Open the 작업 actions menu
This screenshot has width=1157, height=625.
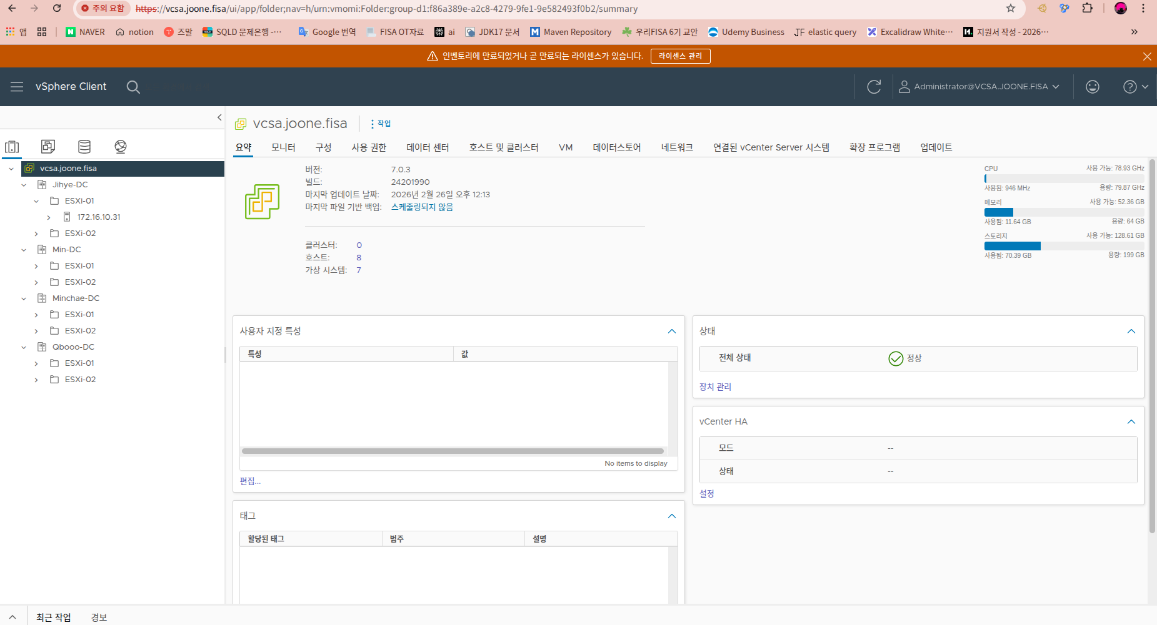381,124
